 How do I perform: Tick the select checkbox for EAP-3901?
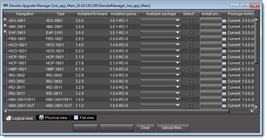pos(191,33)
